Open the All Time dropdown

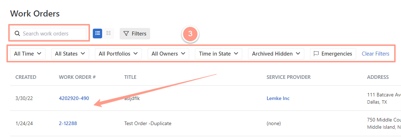click(x=28, y=54)
